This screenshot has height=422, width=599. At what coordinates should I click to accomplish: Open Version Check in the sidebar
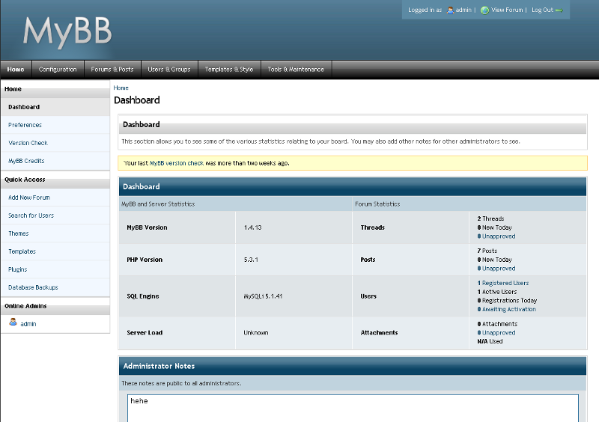pos(28,143)
